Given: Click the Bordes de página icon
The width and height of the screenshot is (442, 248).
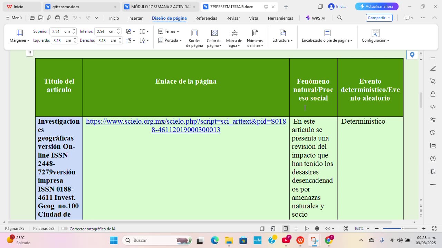Looking at the screenshot, I should coord(194,33).
